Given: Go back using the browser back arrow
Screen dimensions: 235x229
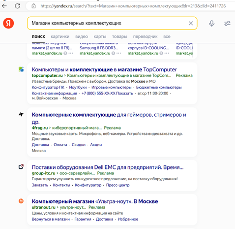Looking at the screenshot, I should (4, 6).
